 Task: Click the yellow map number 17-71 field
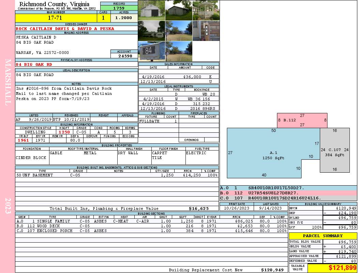(56, 18)
